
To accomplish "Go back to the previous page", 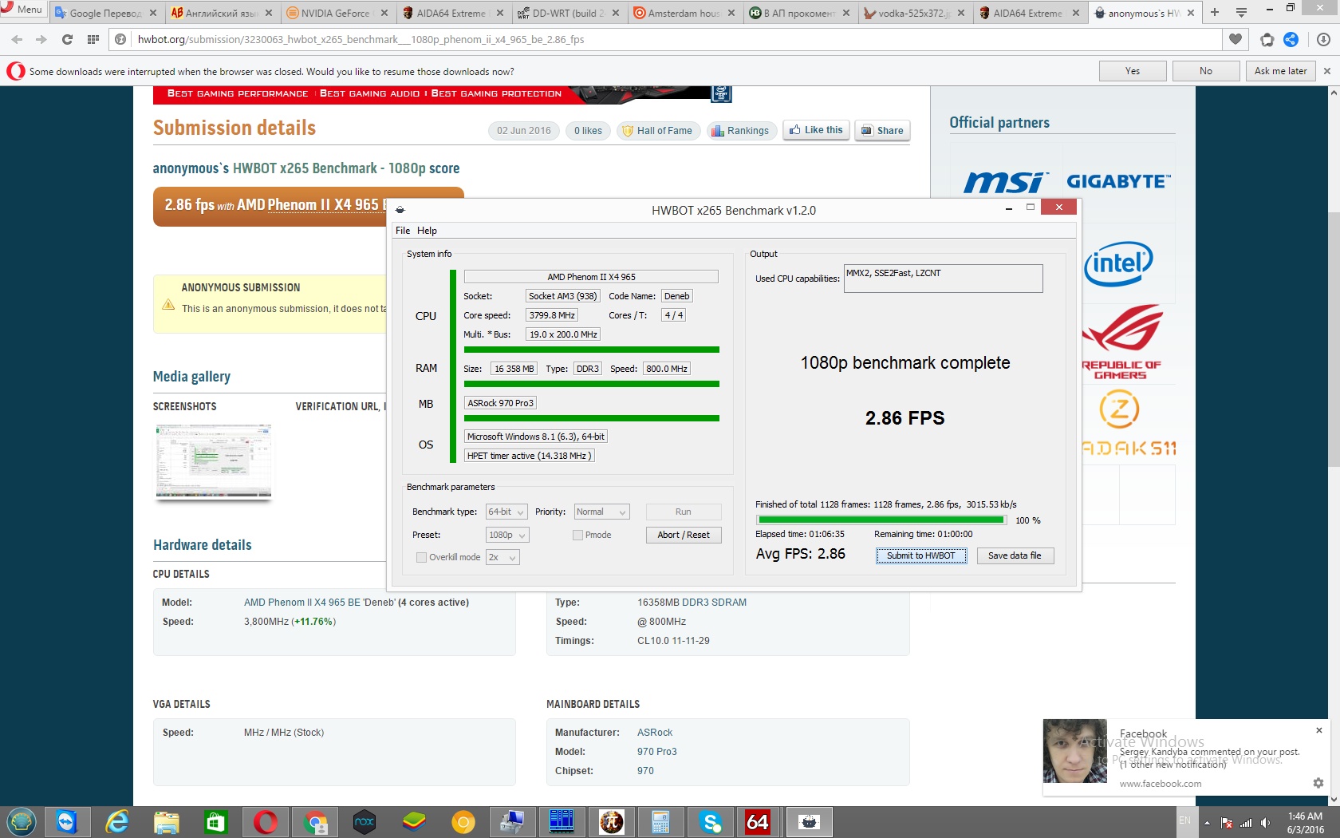I will tap(17, 39).
